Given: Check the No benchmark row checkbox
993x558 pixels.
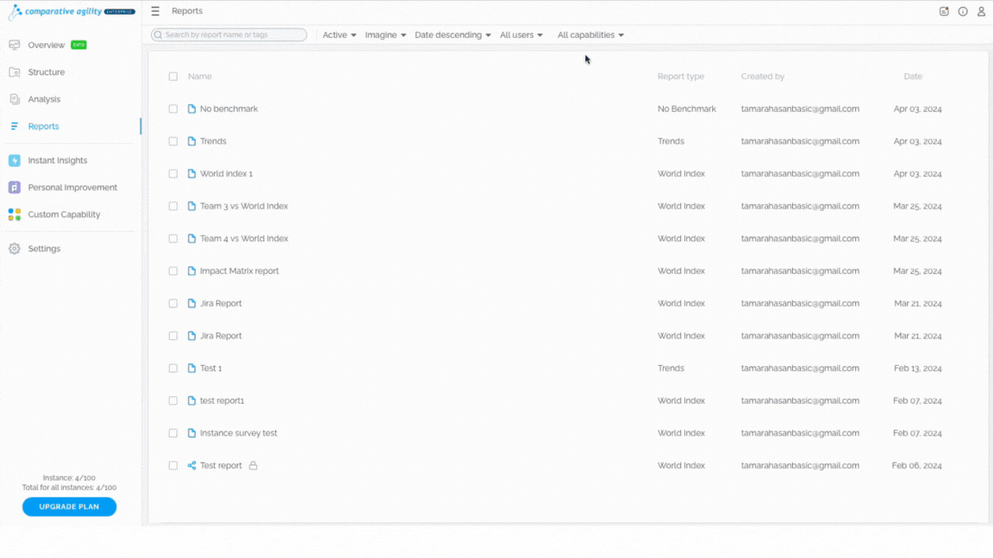Looking at the screenshot, I should coord(173,108).
